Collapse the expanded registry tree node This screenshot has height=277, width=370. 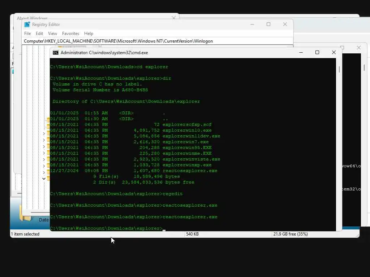[44, 179]
